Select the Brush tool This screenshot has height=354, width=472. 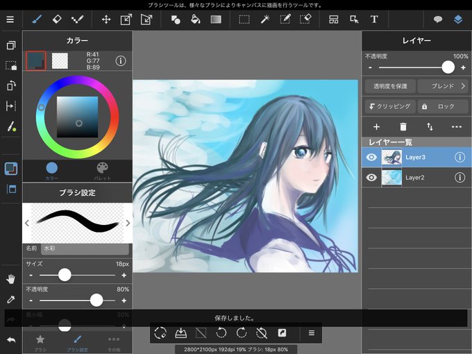[37, 19]
